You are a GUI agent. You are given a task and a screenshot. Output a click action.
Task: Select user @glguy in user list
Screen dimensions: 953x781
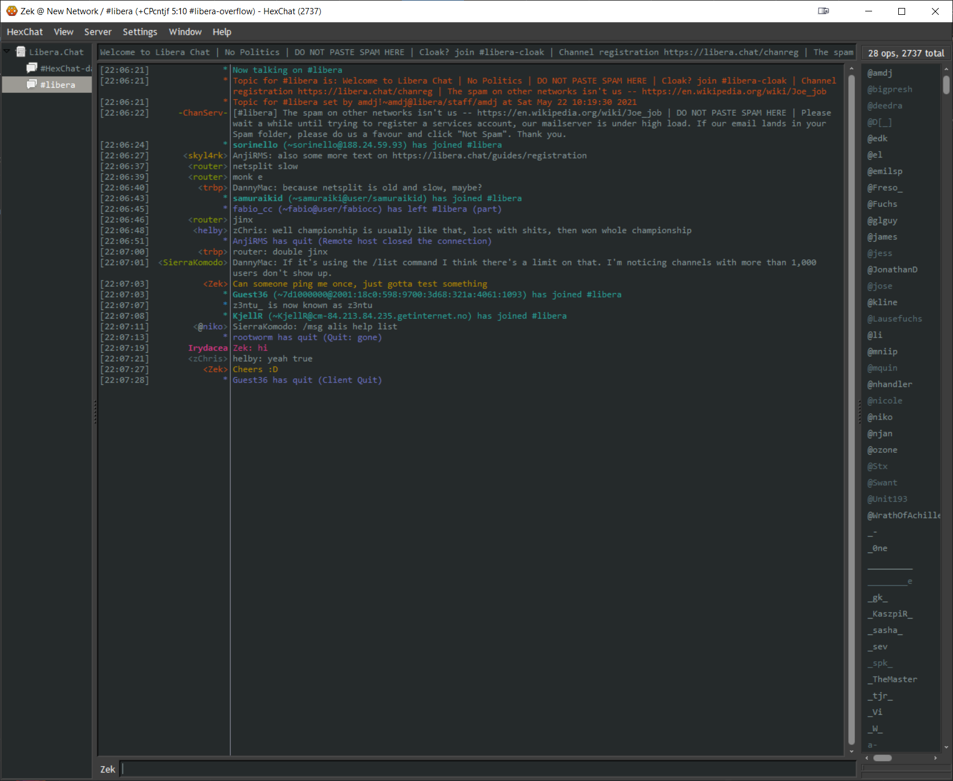[x=900, y=221]
